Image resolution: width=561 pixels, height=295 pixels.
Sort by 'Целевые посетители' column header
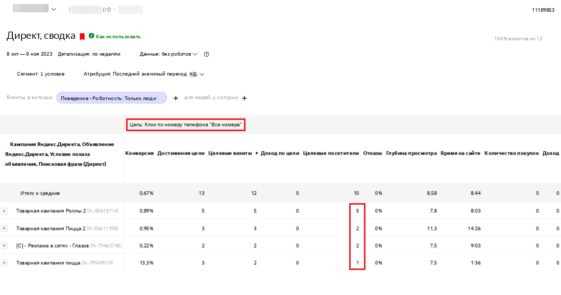click(331, 153)
